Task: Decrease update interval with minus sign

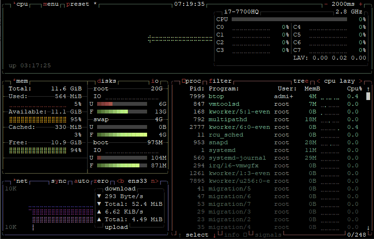Action: coord(326,4)
